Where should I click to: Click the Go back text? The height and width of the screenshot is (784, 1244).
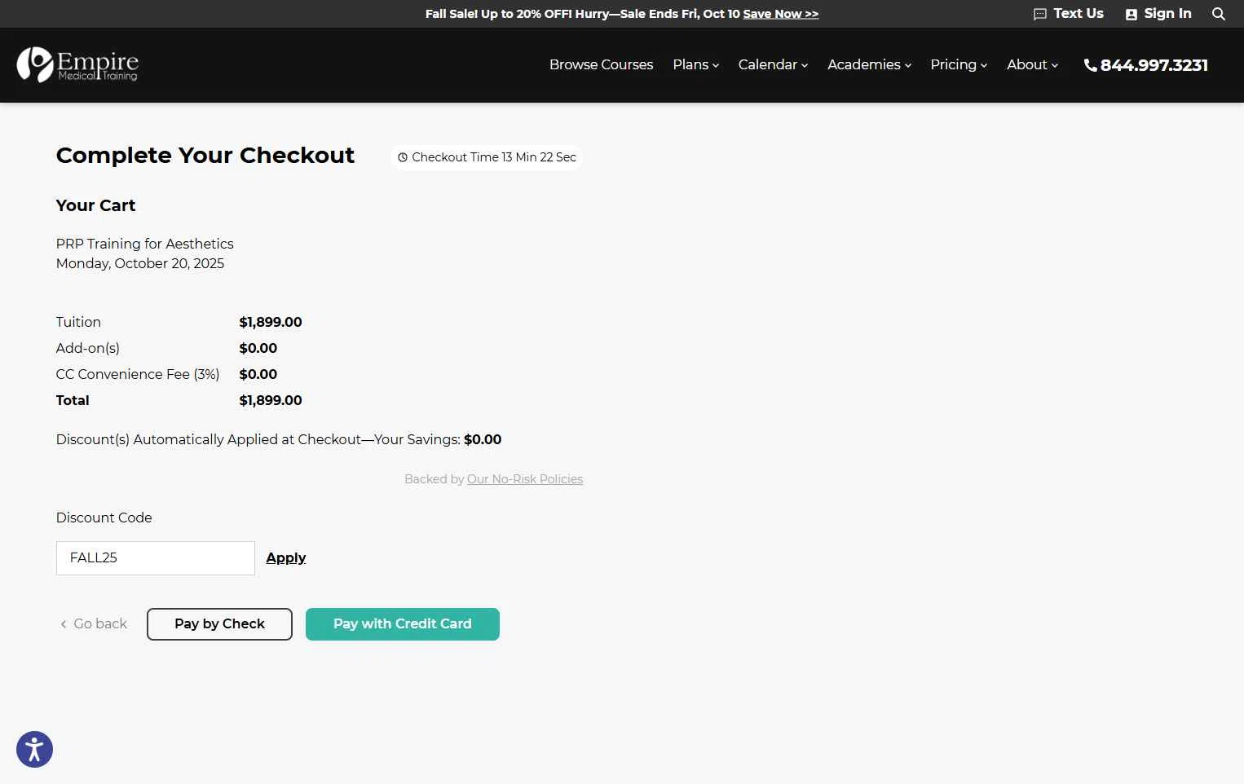tap(100, 623)
